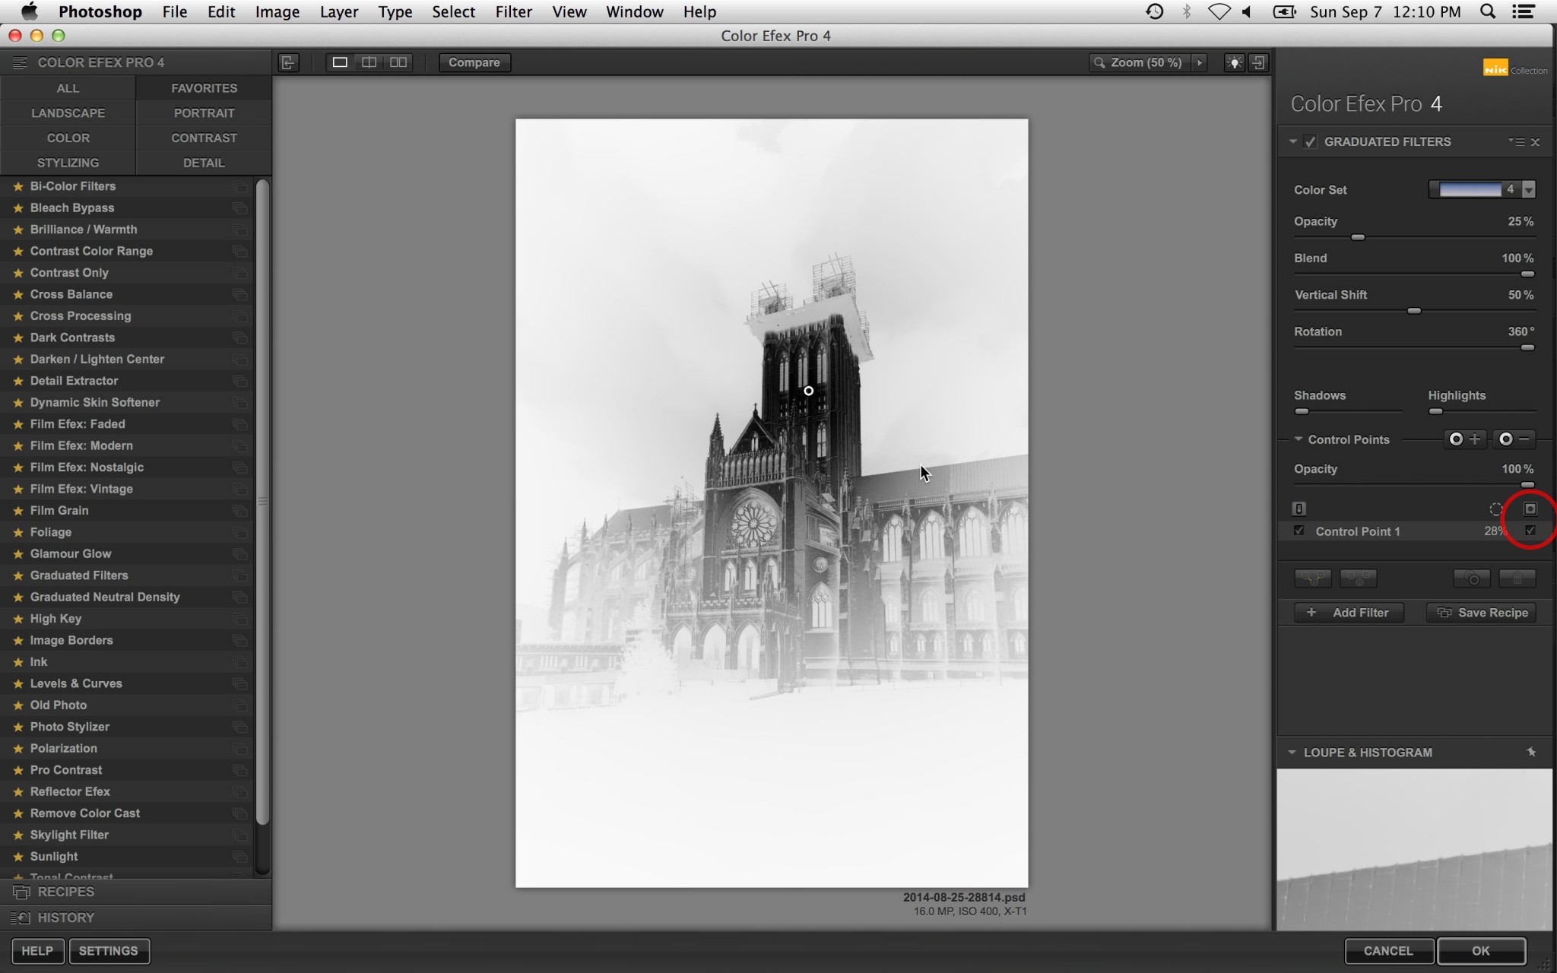Viewport: 1557px width, 973px height.
Task: Select the Landscape category tab
Action: [x=68, y=113]
